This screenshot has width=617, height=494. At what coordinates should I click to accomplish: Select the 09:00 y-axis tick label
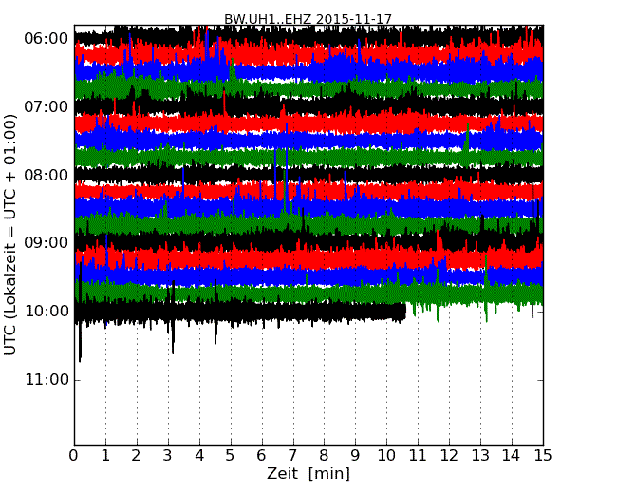(x=46, y=243)
